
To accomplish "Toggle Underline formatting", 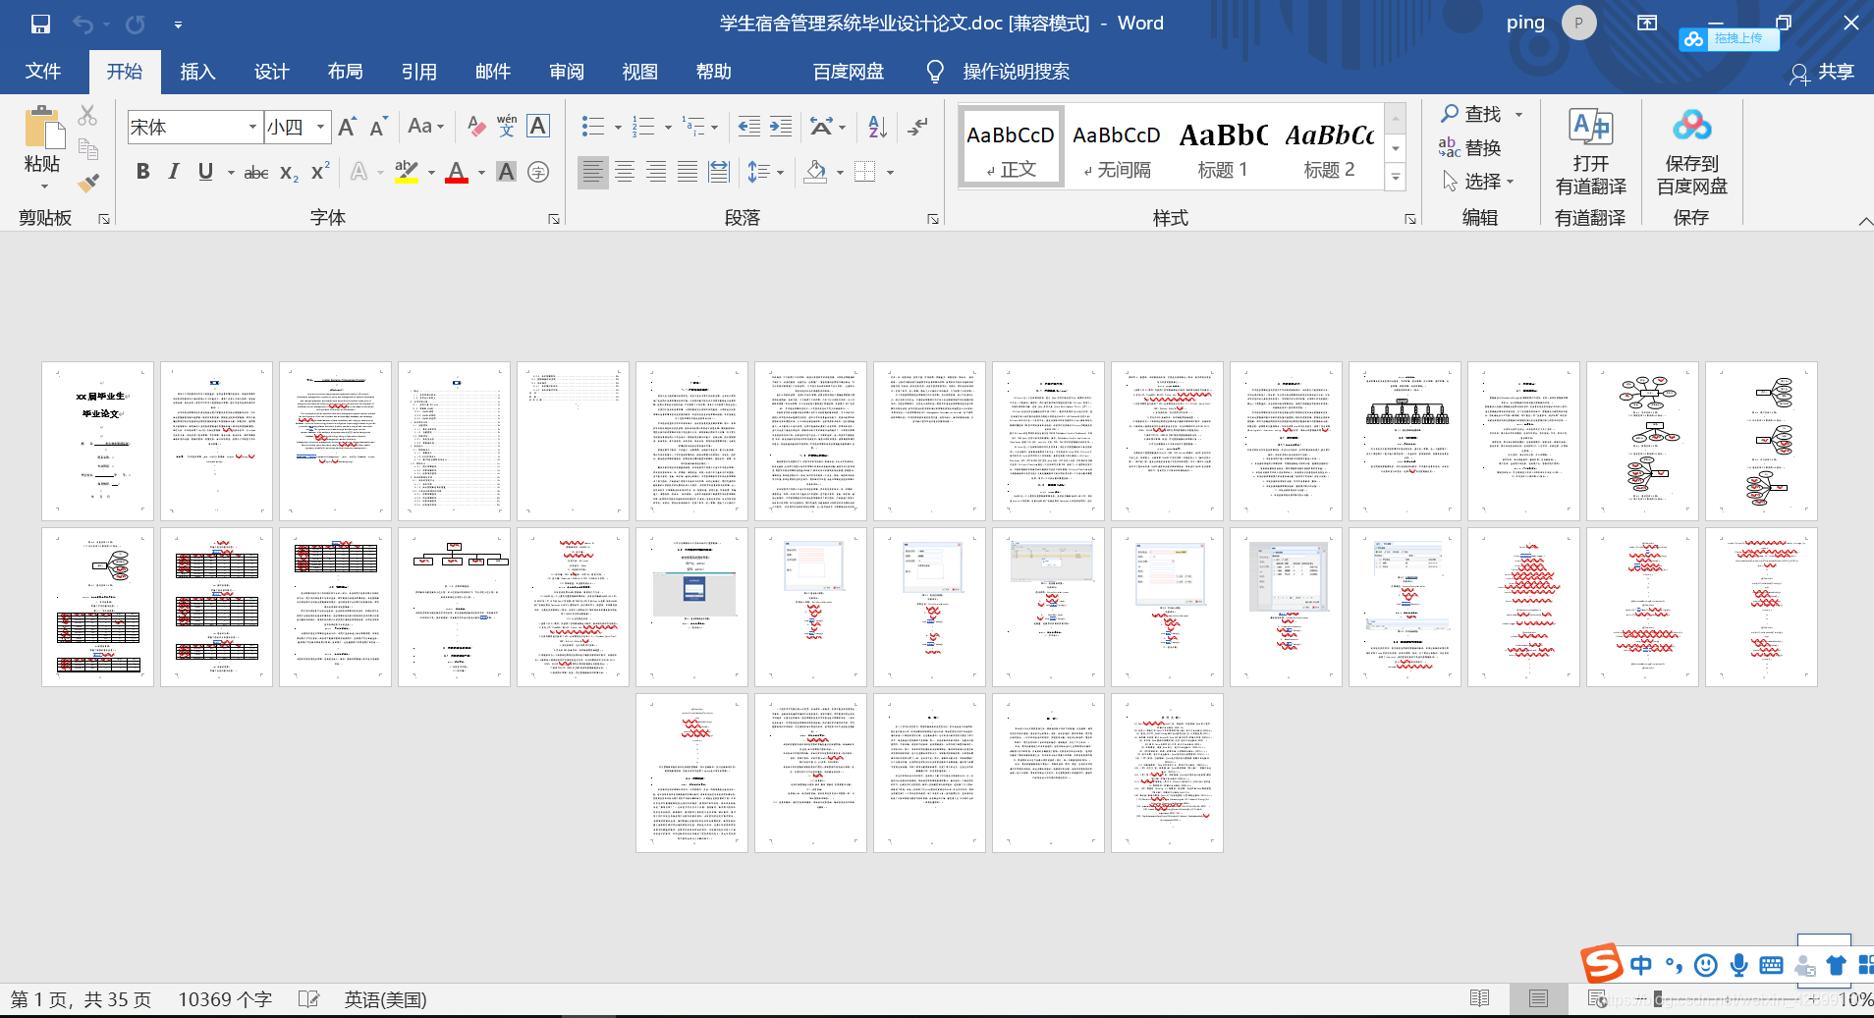I will (x=205, y=172).
